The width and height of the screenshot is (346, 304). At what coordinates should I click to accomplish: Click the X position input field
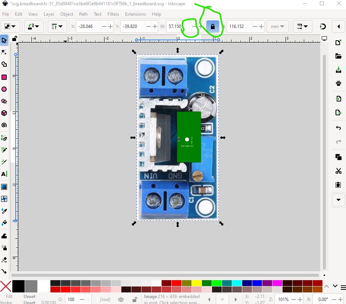(89, 26)
